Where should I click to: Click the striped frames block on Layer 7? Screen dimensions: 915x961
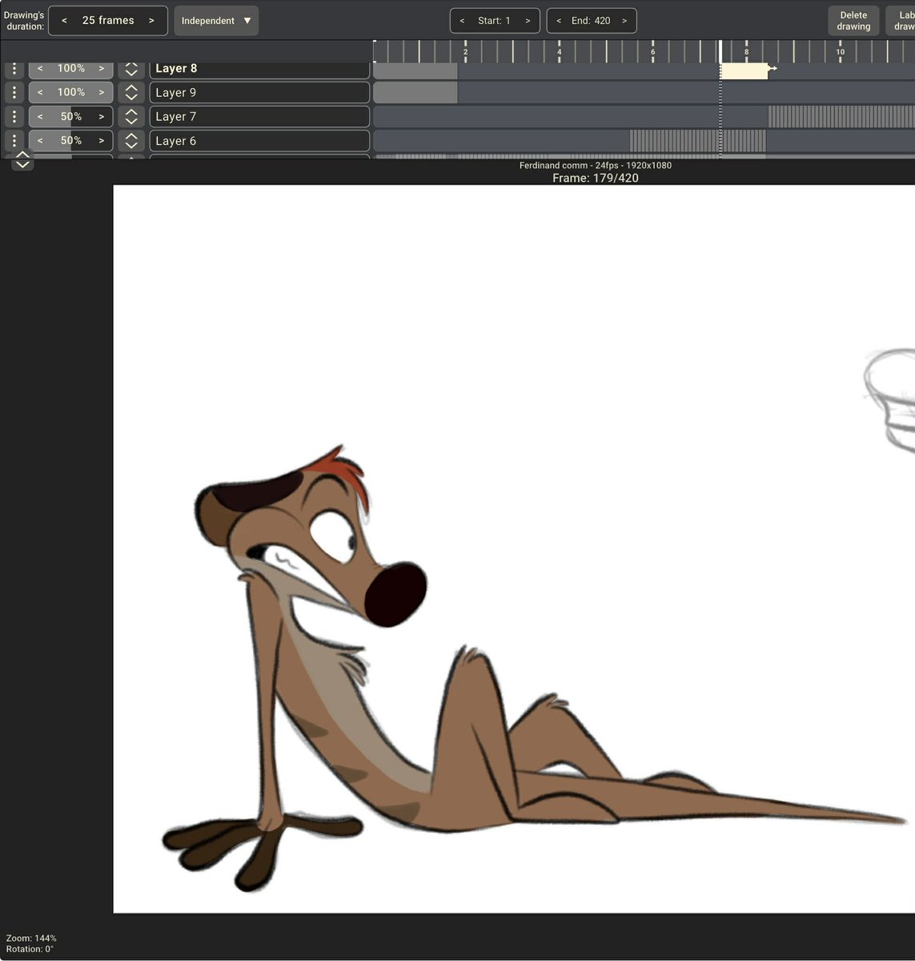(x=841, y=116)
